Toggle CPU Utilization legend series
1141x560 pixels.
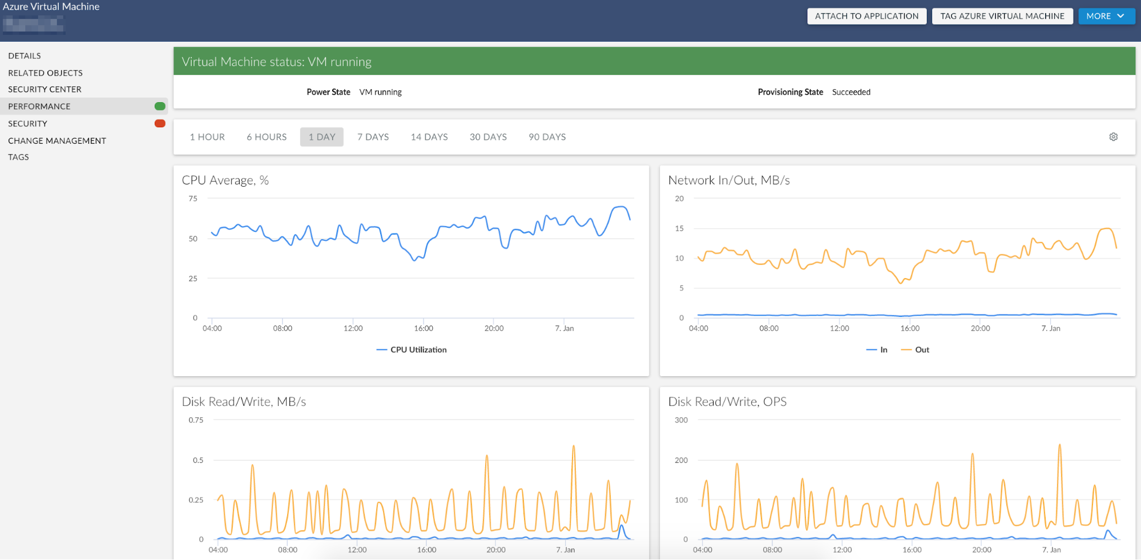point(412,350)
